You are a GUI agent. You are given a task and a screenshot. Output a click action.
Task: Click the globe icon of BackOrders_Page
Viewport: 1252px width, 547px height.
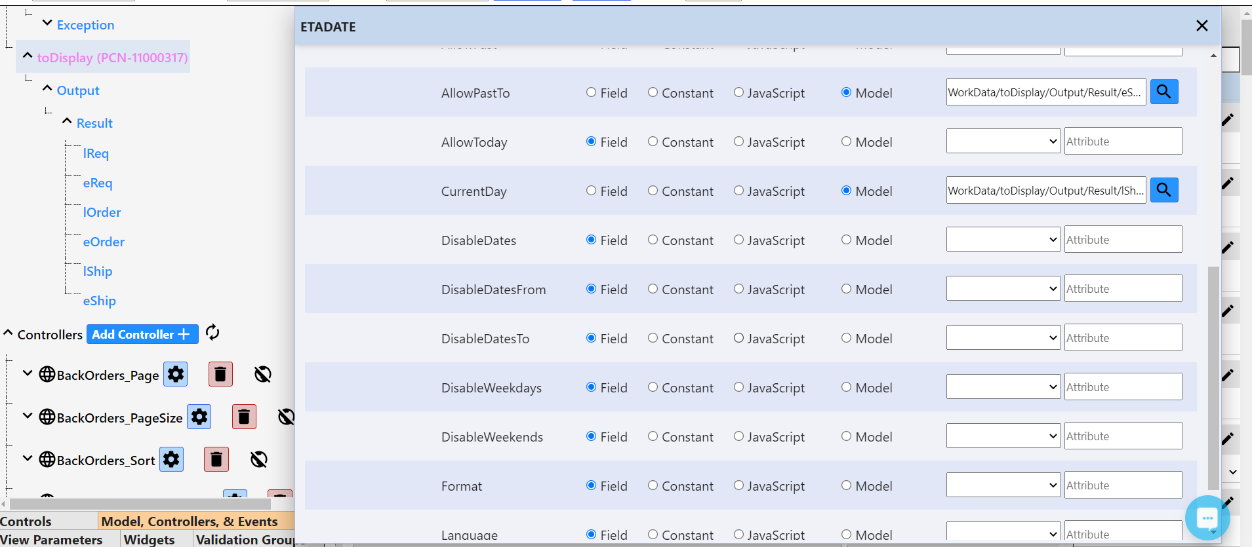(47, 374)
